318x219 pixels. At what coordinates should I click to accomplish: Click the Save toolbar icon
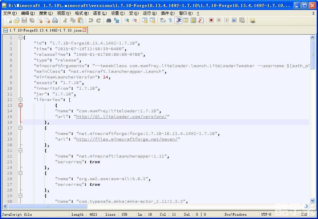coord(24,21)
